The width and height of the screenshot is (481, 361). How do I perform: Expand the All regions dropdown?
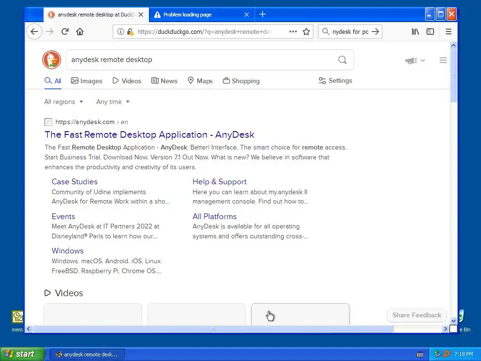coord(63,102)
